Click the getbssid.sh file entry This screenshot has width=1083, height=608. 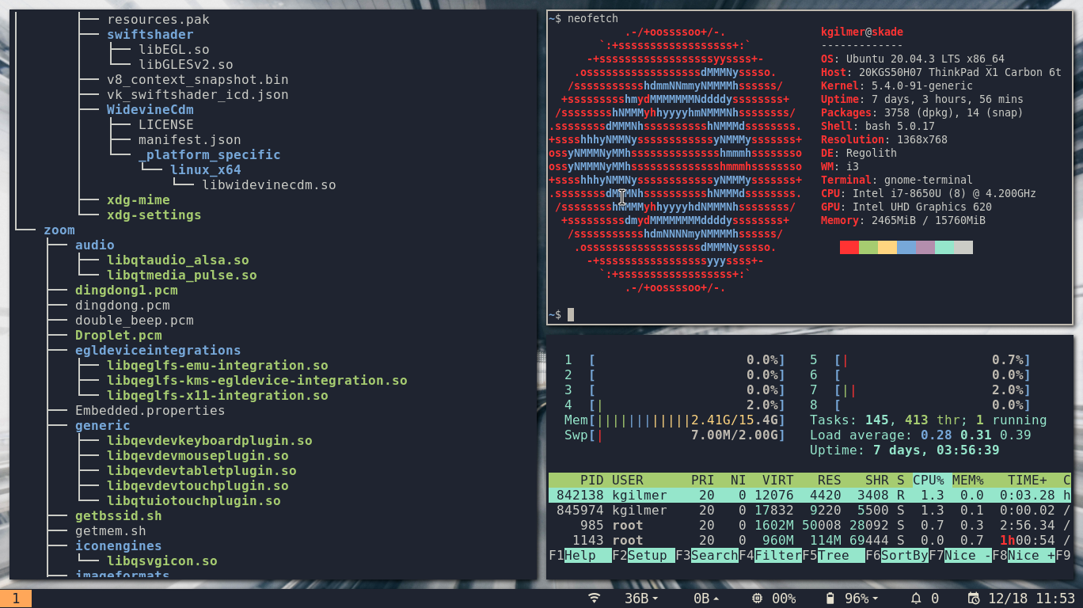(x=119, y=516)
